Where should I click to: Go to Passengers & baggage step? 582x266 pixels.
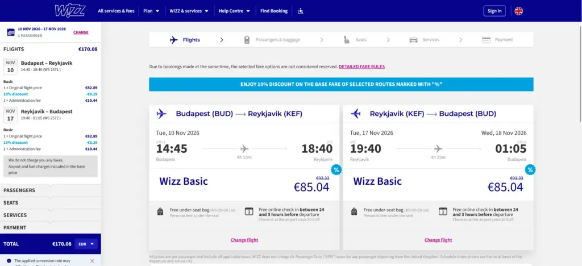point(272,40)
